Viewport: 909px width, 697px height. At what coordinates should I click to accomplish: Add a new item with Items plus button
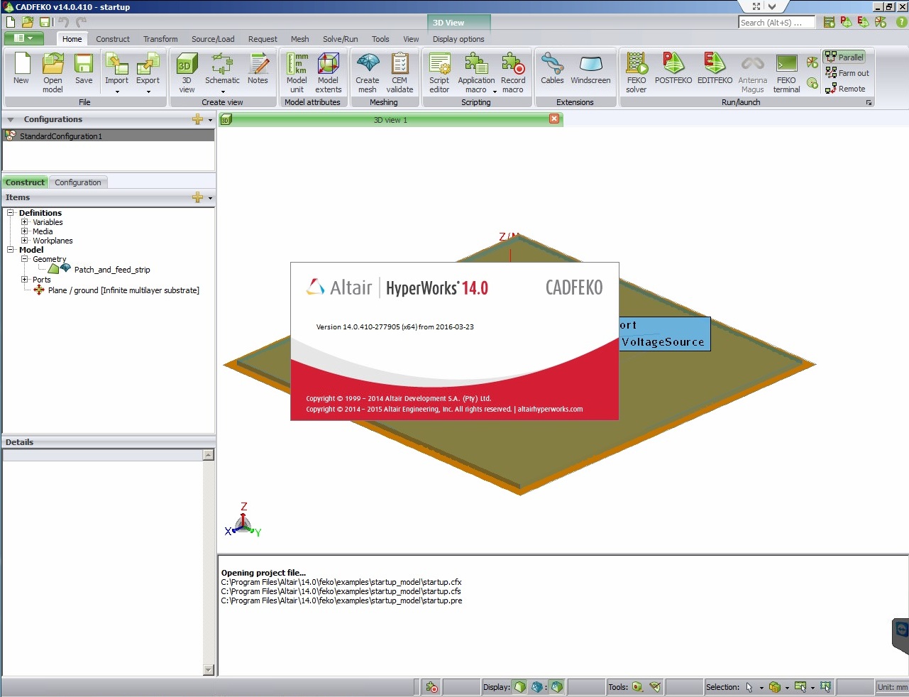tap(198, 197)
